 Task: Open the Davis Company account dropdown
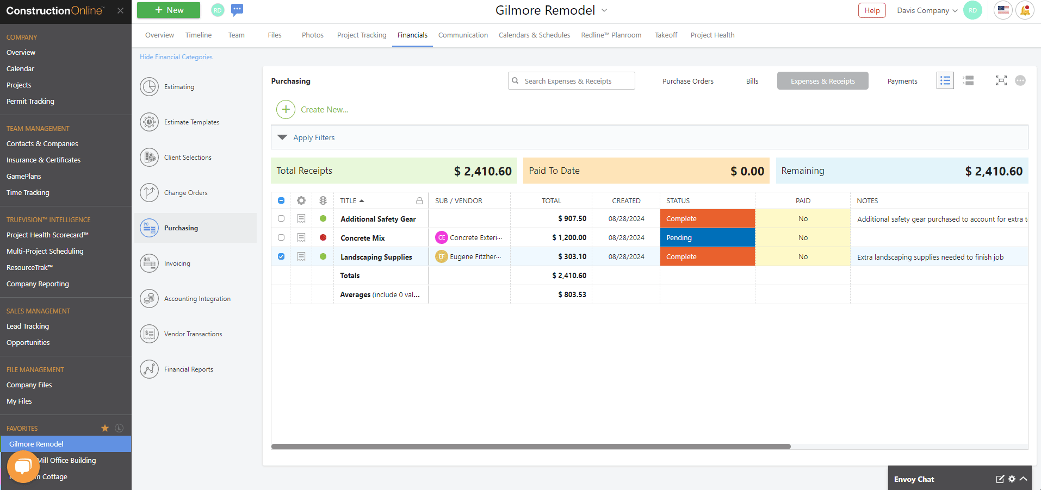click(x=927, y=10)
